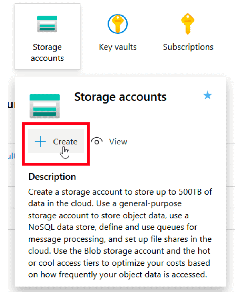The height and width of the screenshot is (293, 235).
Task: Click the large Storage accounts popup icon
Action: [45, 106]
